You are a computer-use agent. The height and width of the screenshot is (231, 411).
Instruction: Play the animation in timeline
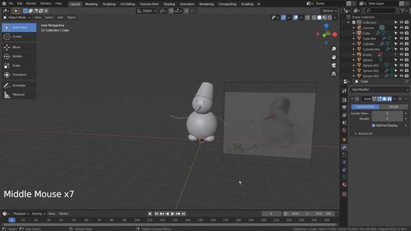click(173, 214)
